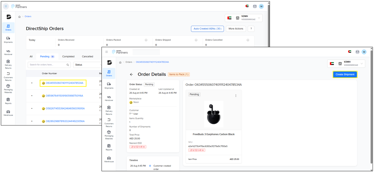The height and width of the screenshot is (172, 374).
Task: Open Reports in the DirectShip Orders window sidebar
Action: (x=8, y=101)
